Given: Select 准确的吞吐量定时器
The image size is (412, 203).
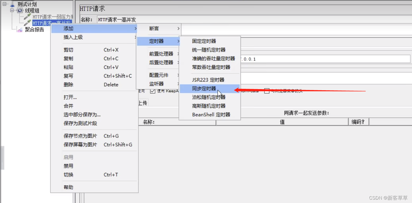Looking at the screenshot, I should [x=210, y=58].
